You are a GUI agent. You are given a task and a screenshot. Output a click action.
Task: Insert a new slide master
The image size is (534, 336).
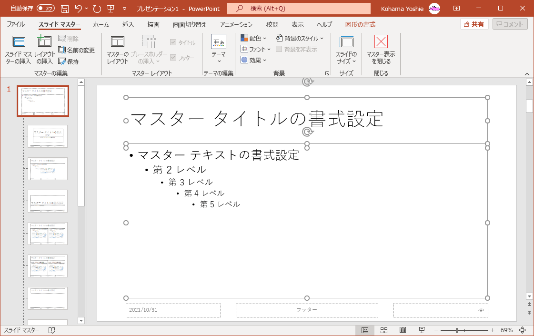19,50
